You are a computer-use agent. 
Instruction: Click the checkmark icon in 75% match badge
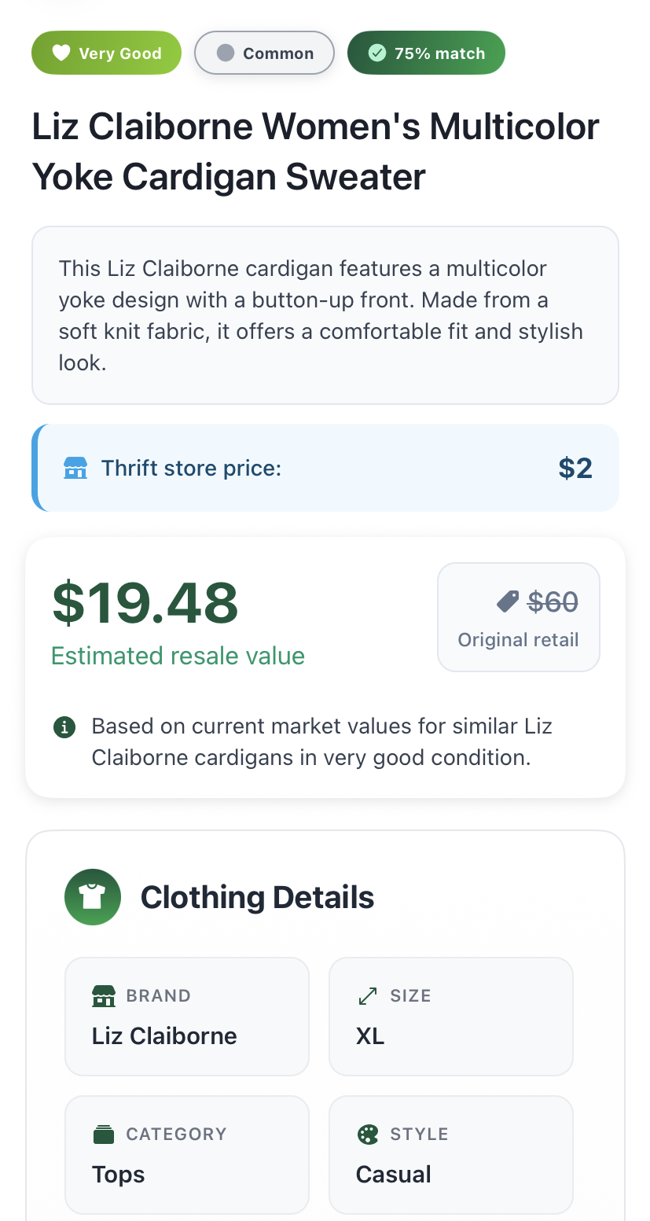(x=377, y=53)
